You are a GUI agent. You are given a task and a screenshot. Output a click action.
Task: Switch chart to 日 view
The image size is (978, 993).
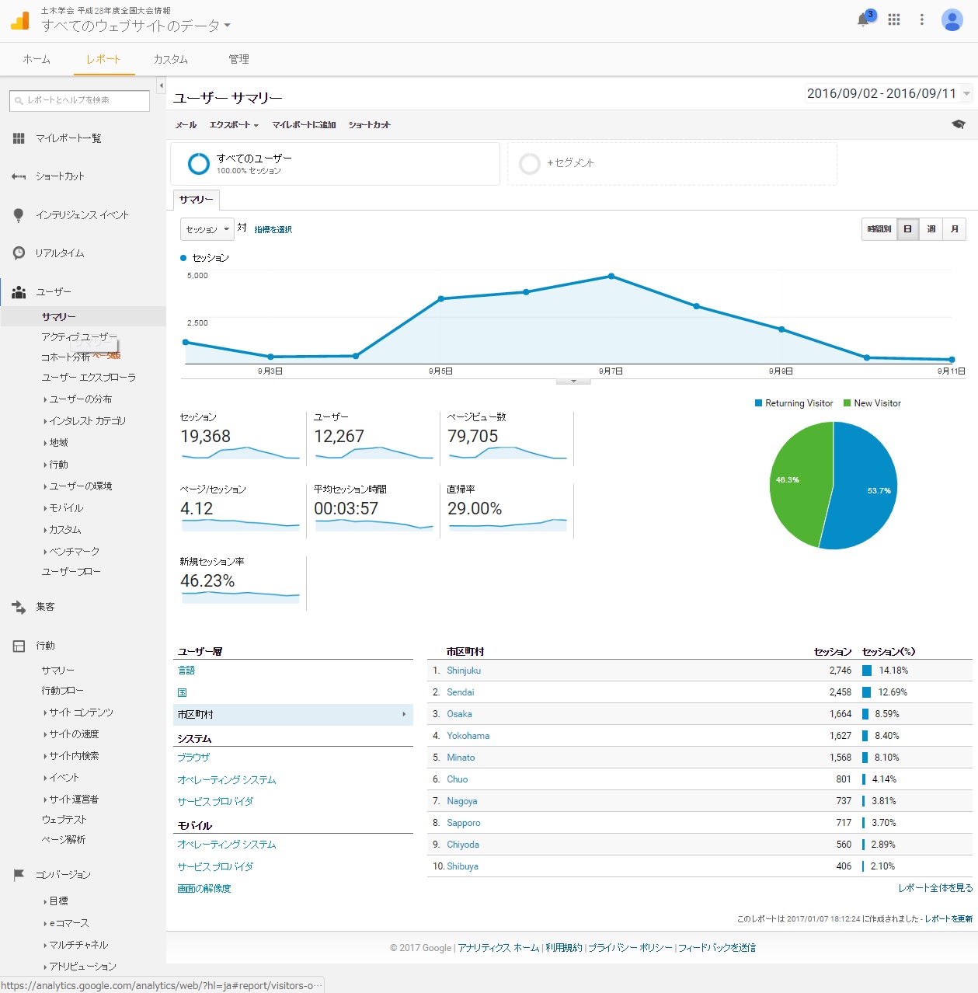908,229
